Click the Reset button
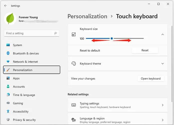Image resolution: width=174 pixels, height=125 pixels. coord(145,50)
